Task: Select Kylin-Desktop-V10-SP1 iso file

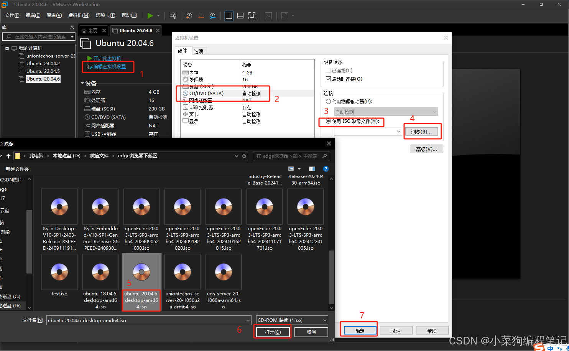Action: (x=59, y=220)
